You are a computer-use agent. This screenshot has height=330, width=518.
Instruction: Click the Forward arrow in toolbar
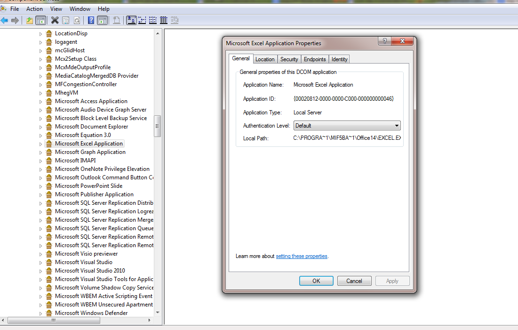coord(15,21)
